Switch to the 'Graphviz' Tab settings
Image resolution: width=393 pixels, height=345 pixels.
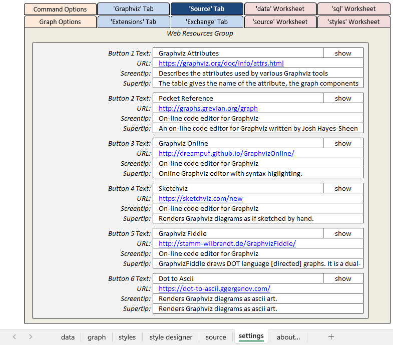click(133, 9)
